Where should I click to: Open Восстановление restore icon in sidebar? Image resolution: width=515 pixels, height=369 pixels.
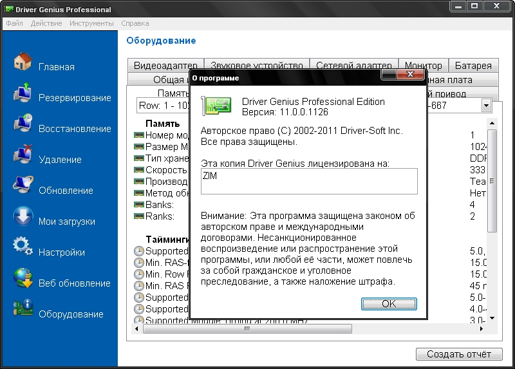23,123
